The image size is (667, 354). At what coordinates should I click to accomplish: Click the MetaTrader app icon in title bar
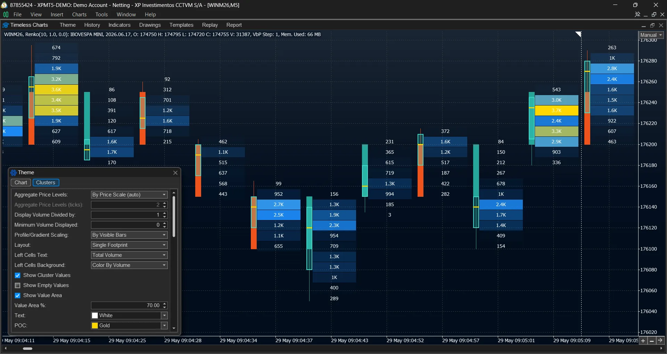pos(4,5)
